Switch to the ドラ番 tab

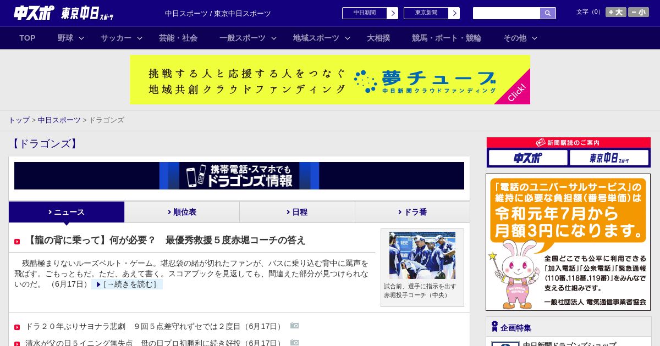[413, 212]
